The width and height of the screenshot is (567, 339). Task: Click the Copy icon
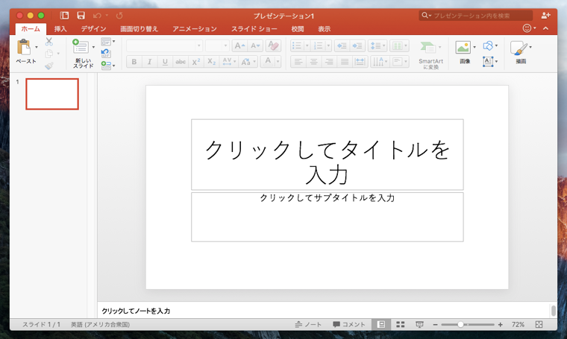click(x=49, y=54)
